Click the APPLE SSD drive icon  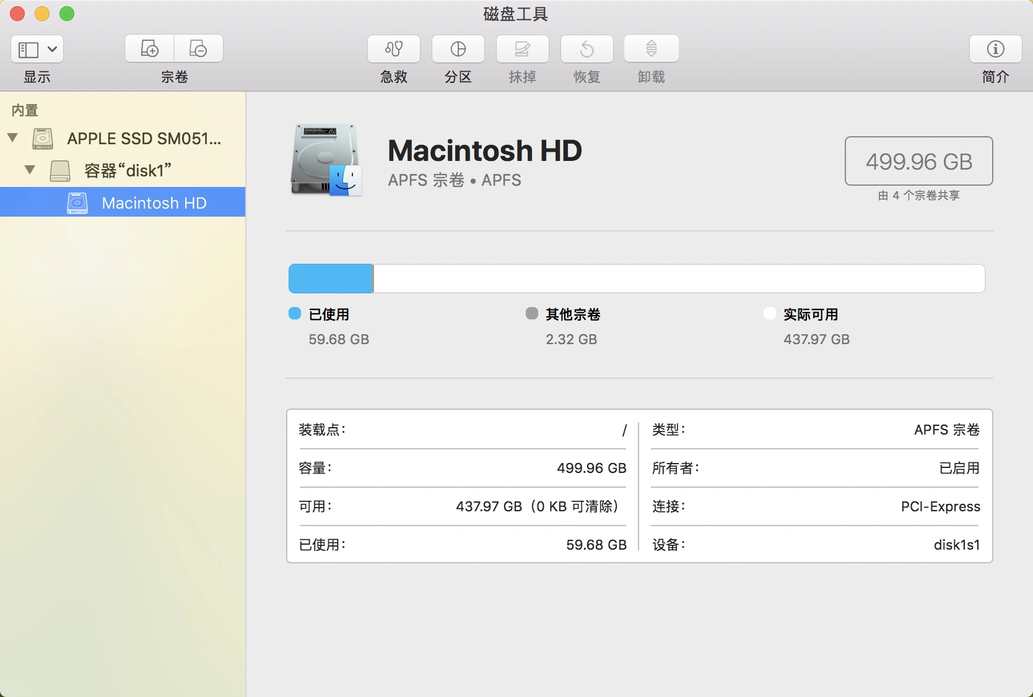point(43,139)
